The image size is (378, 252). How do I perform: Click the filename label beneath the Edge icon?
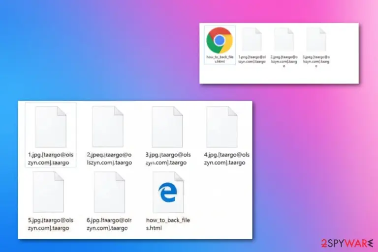click(x=168, y=224)
